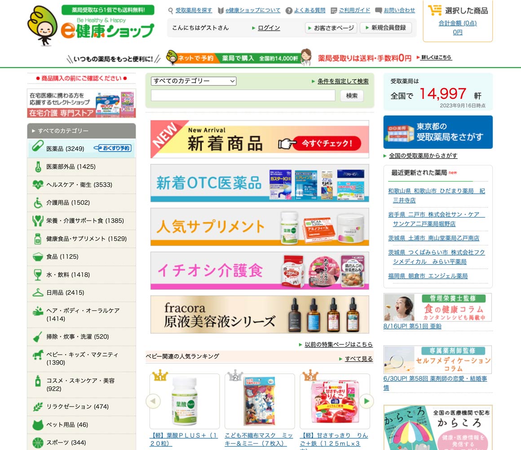Image resolution: width=521 pixels, height=450 pixels.
Task: Click the cosmetics bottle icon for コスメ・スキンケア・美容
Action: coord(38,381)
